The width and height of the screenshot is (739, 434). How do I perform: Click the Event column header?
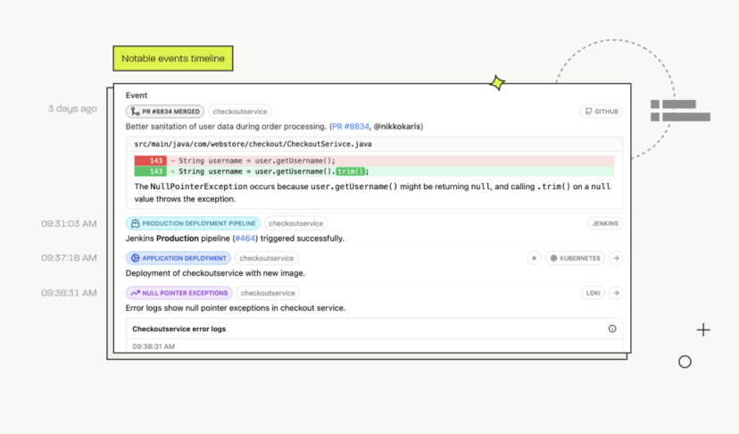[137, 96]
